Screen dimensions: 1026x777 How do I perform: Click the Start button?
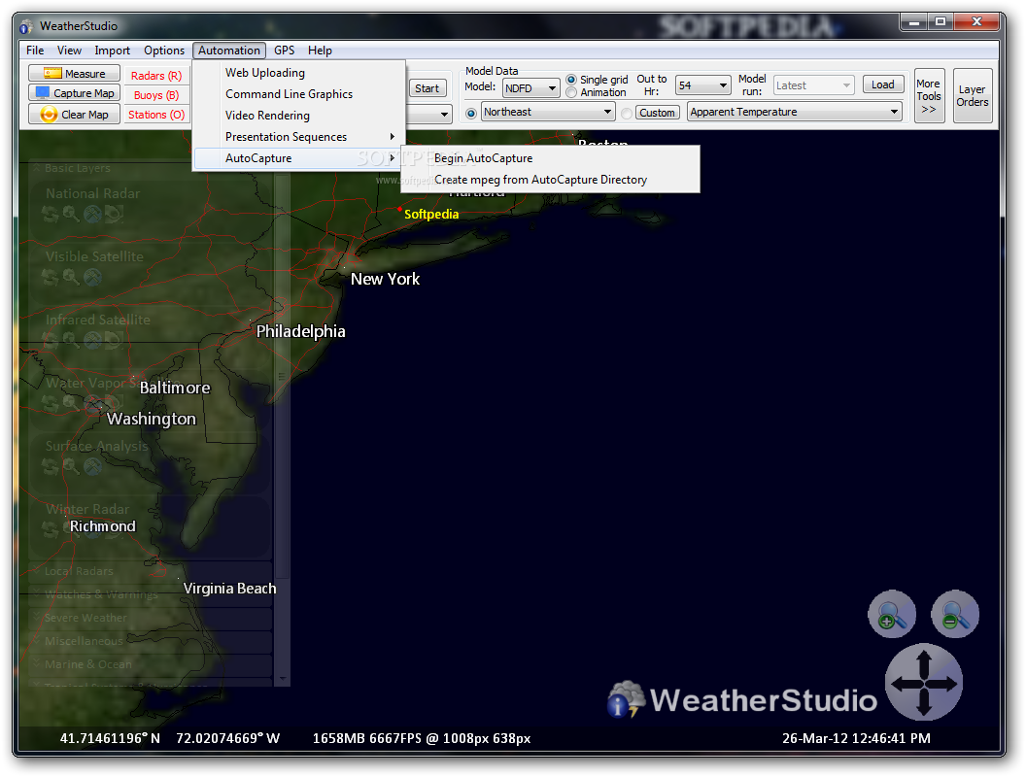pos(427,88)
